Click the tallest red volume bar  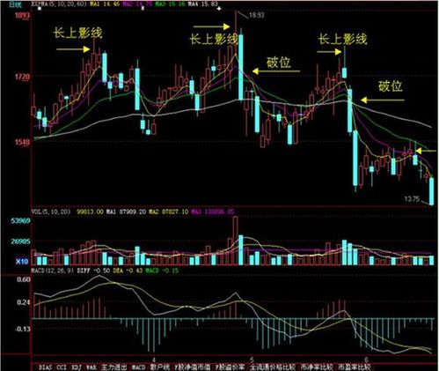pos(235,241)
